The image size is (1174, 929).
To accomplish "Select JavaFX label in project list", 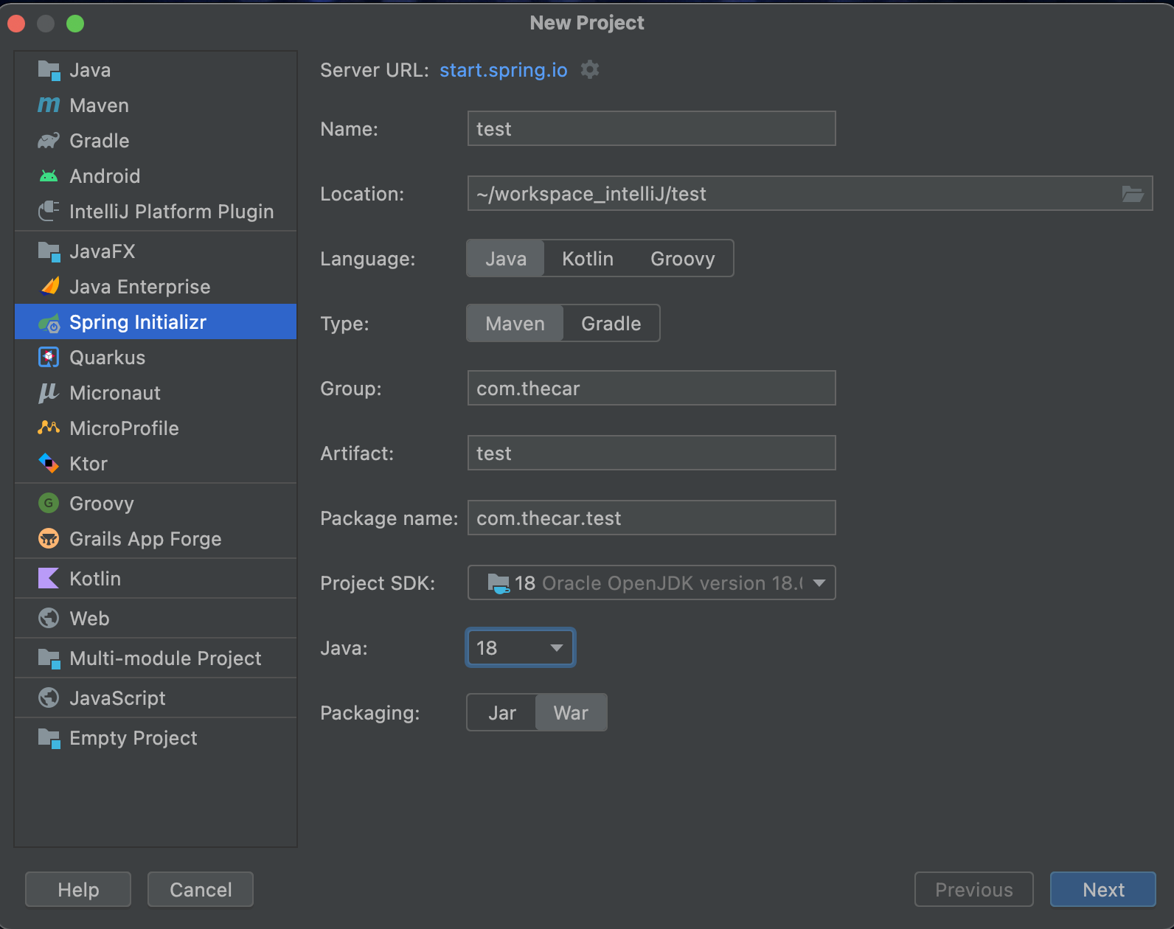I will click(x=103, y=251).
